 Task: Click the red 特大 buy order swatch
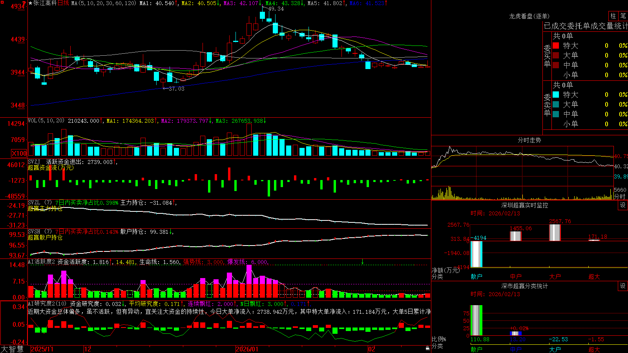(x=556, y=45)
